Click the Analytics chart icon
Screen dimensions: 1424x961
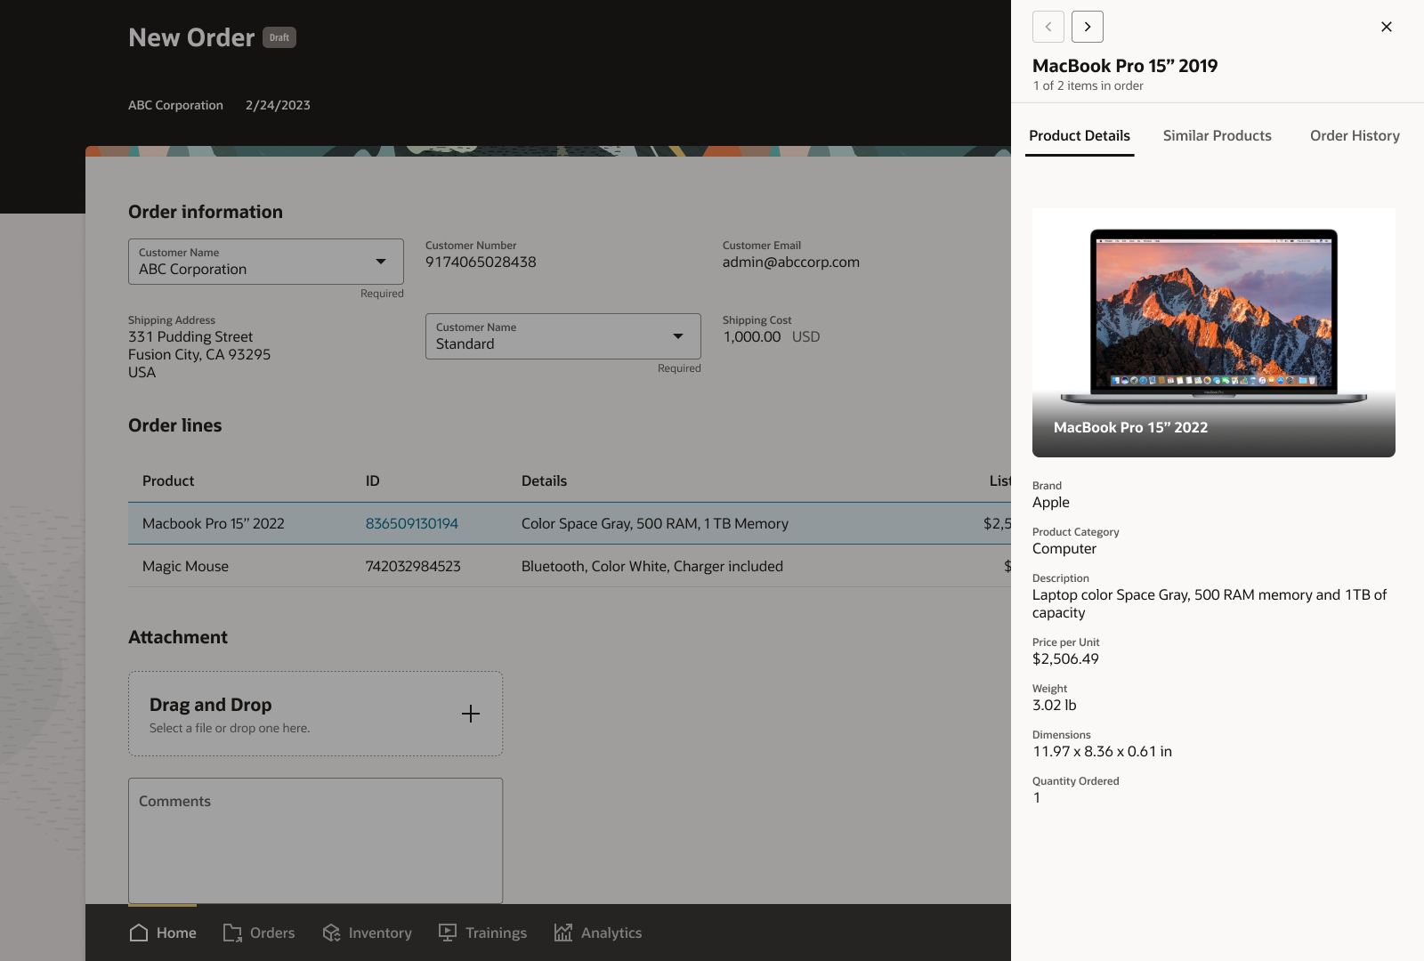[563, 933]
